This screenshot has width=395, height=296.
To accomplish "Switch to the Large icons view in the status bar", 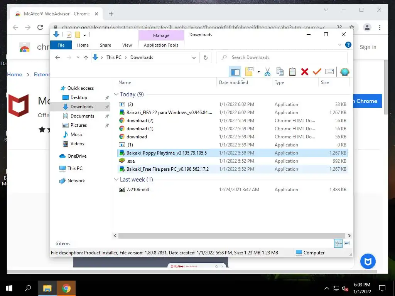I will click(x=347, y=243).
